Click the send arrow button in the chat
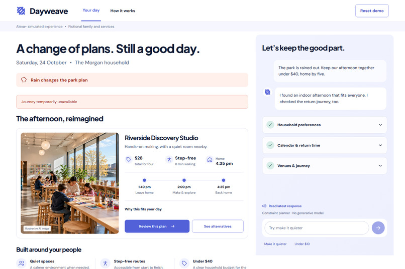The height and width of the screenshot is (269, 405). click(378, 228)
